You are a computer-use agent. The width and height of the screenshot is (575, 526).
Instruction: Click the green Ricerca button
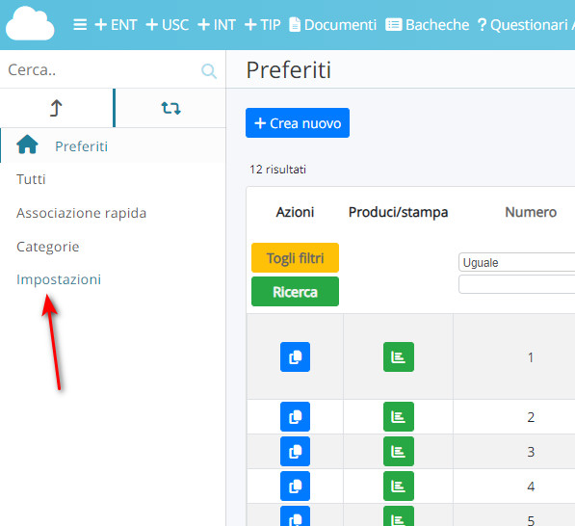pyautogui.click(x=295, y=292)
